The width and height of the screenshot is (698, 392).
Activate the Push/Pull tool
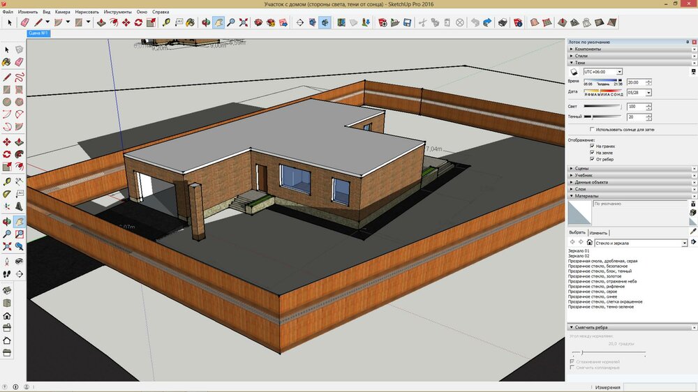click(101, 22)
